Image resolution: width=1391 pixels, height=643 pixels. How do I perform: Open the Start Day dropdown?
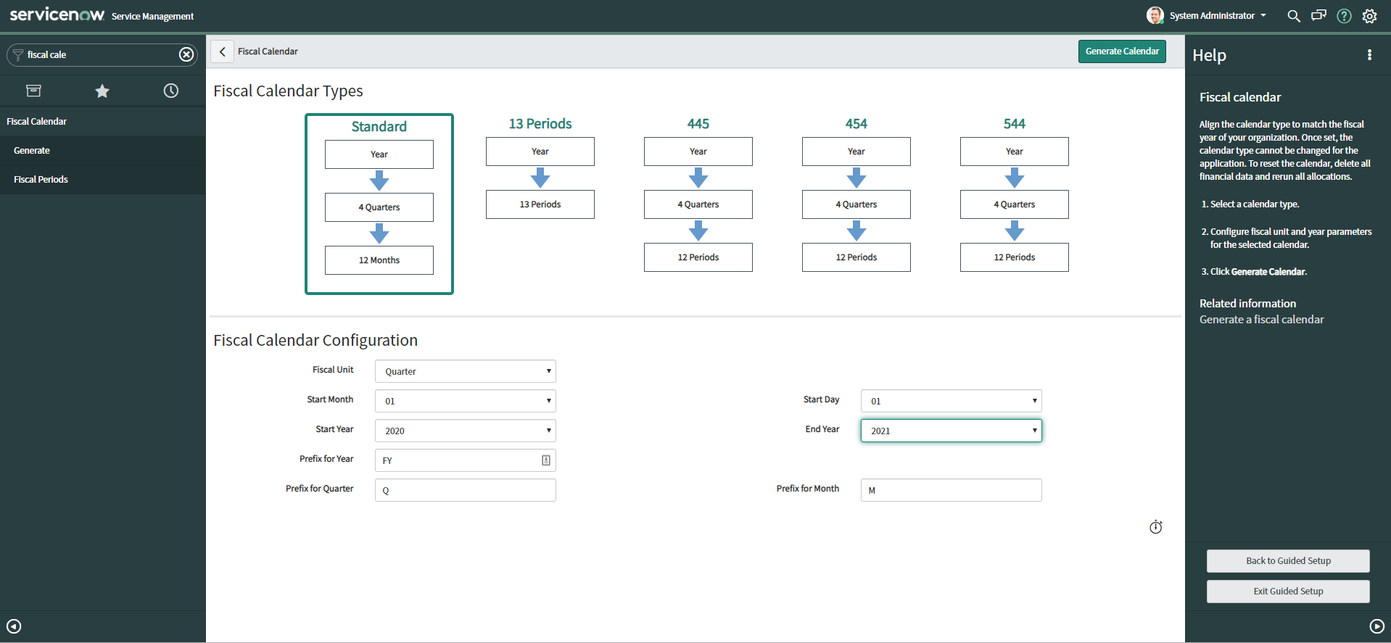click(952, 401)
